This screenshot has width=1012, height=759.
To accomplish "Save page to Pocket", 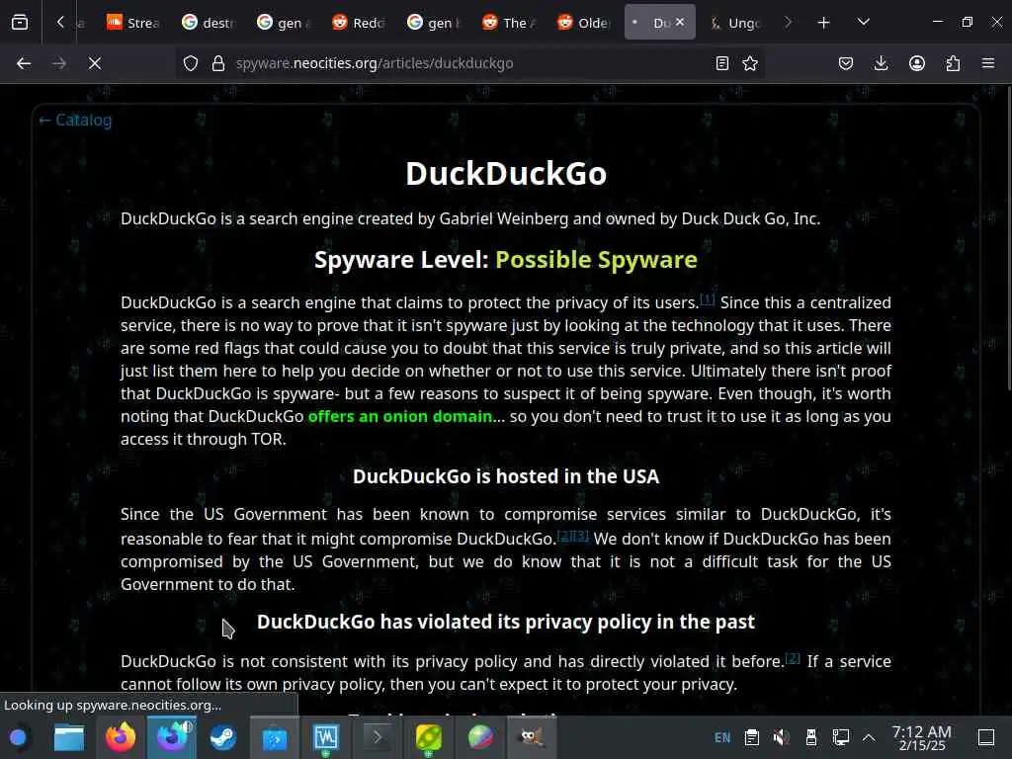I will [846, 63].
